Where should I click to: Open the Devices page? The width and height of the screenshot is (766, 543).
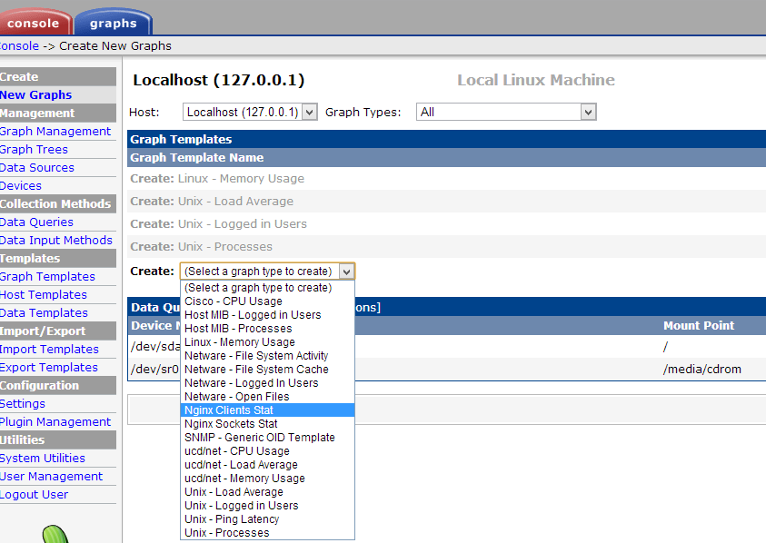click(21, 185)
